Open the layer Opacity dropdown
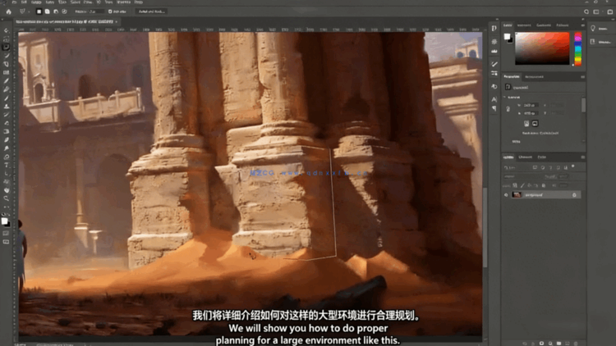This screenshot has height=346, width=616. [563, 176]
